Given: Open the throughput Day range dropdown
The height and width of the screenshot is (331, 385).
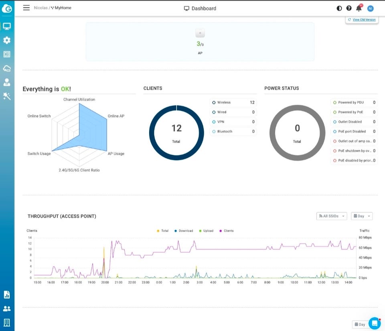Looking at the screenshot, I should [x=362, y=216].
